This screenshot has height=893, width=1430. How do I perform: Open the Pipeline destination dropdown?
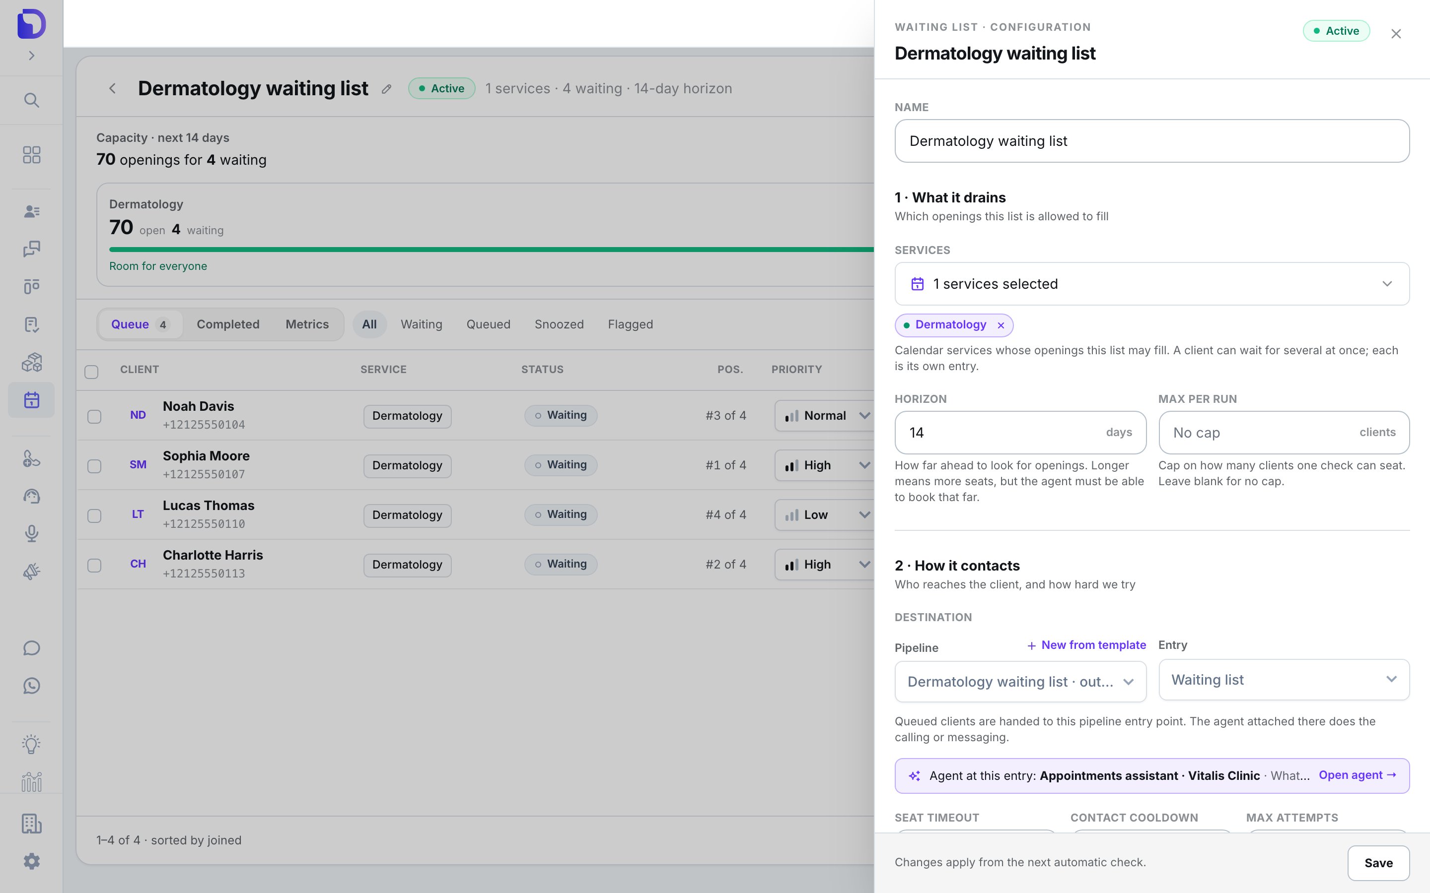tap(1020, 682)
